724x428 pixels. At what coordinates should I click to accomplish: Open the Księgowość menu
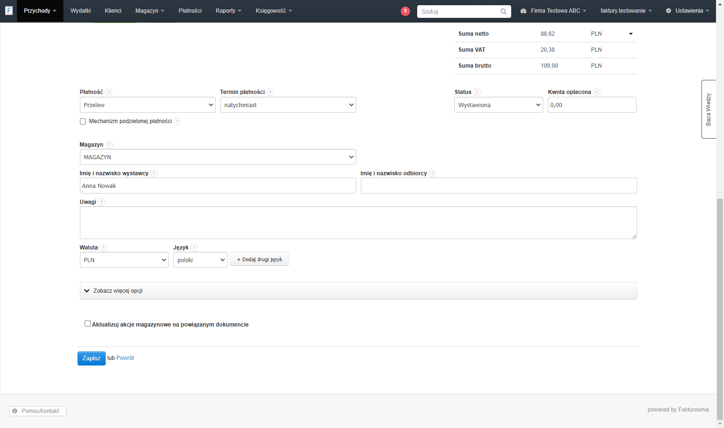click(274, 11)
